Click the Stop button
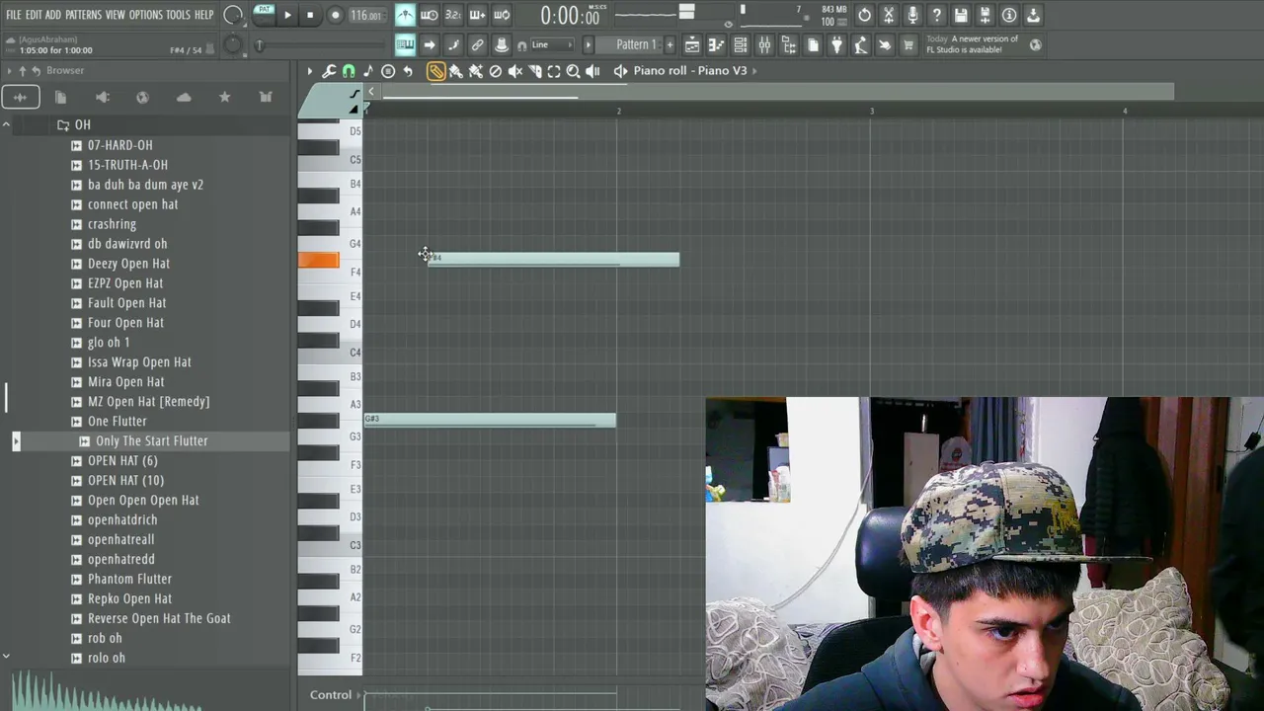1264x711 pixels. pyautogui.click(x=310, y=15)
